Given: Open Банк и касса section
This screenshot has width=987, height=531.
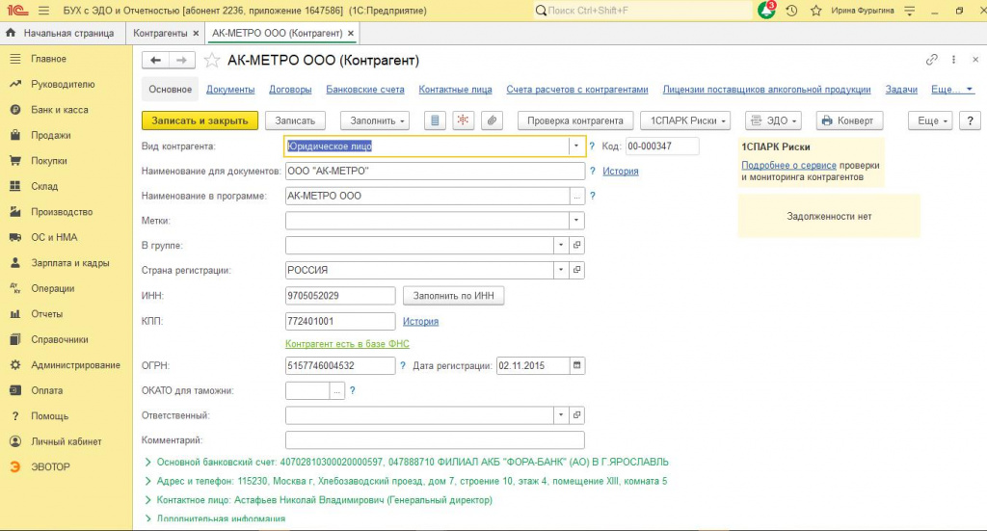Looking at the screenshot, I should [59, 110].
